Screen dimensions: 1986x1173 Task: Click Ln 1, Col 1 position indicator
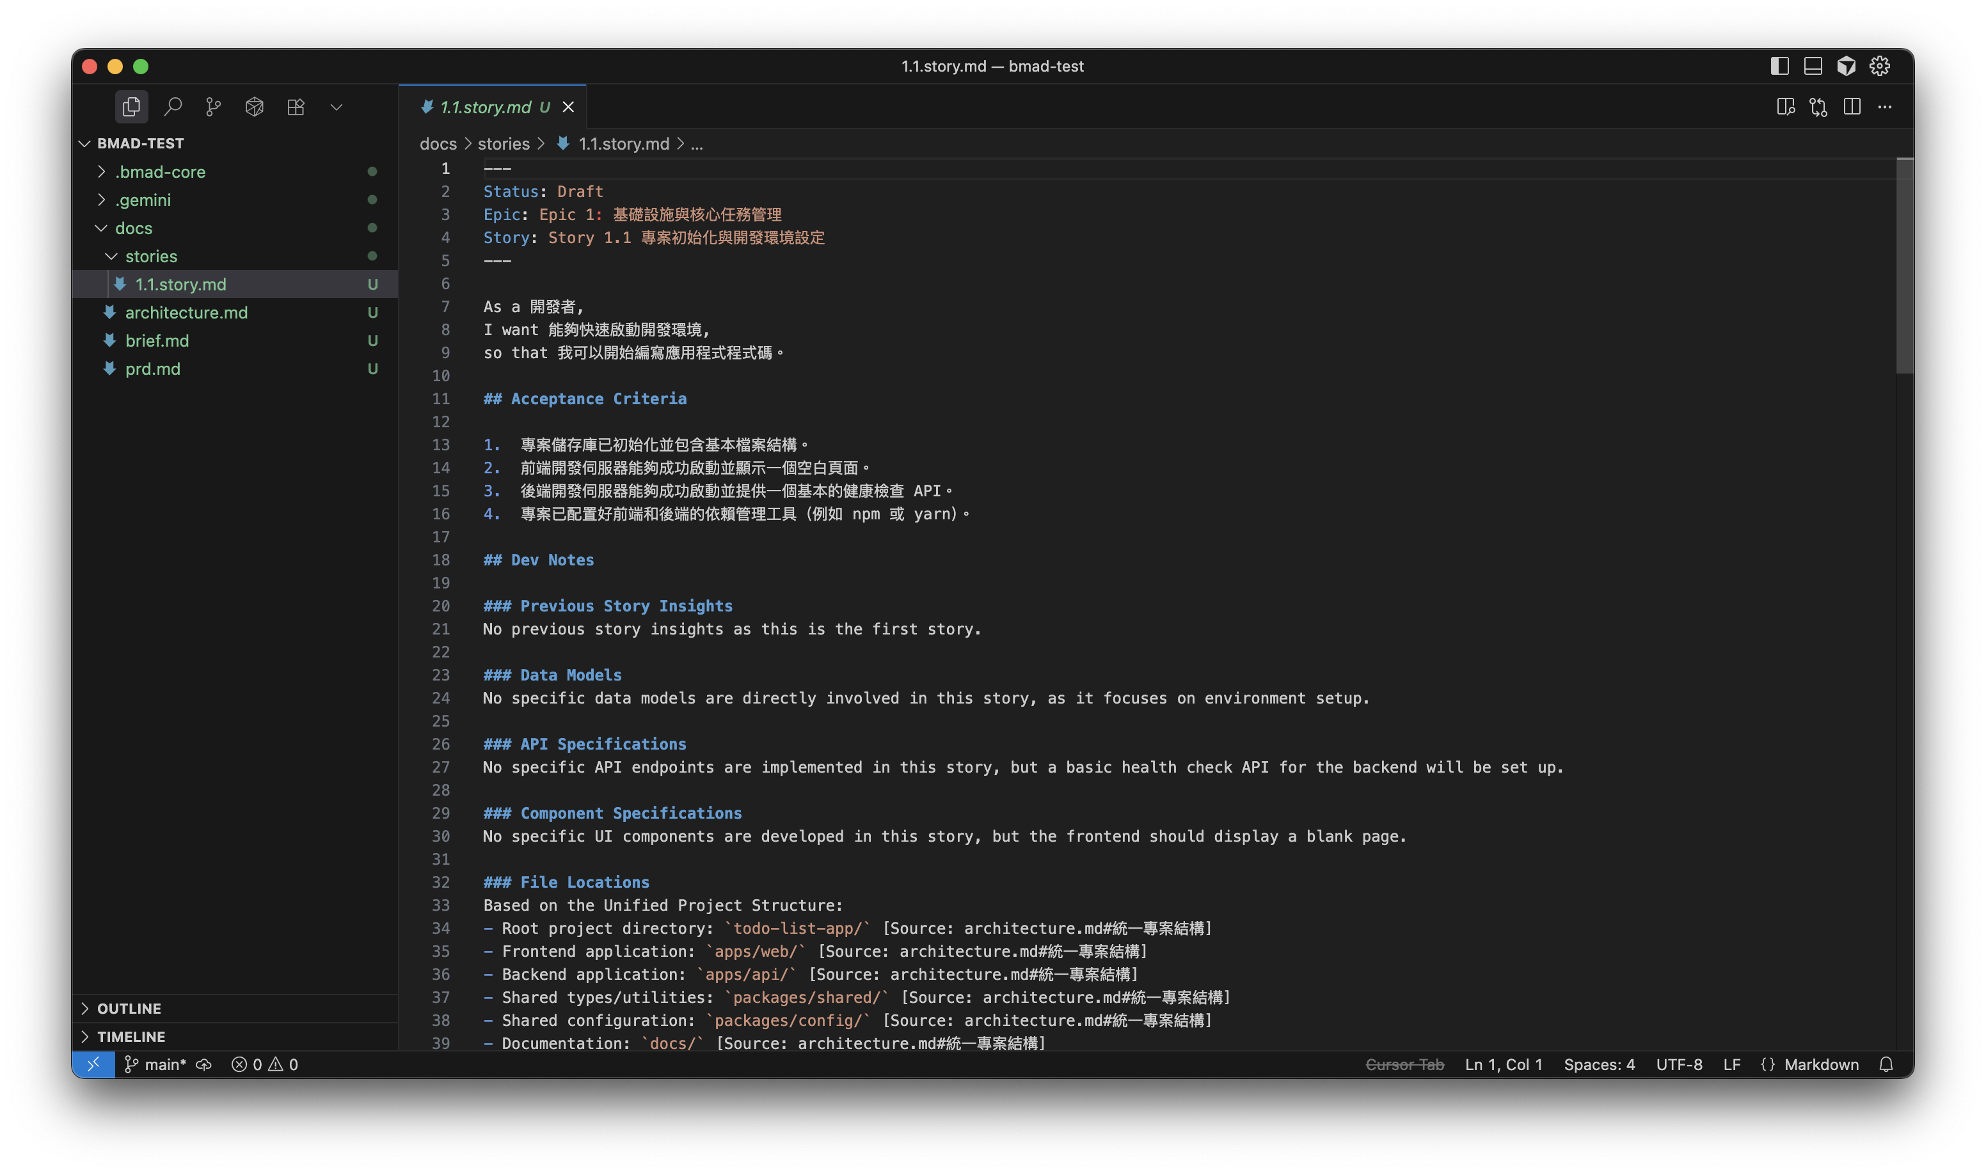point(1504,1064)
